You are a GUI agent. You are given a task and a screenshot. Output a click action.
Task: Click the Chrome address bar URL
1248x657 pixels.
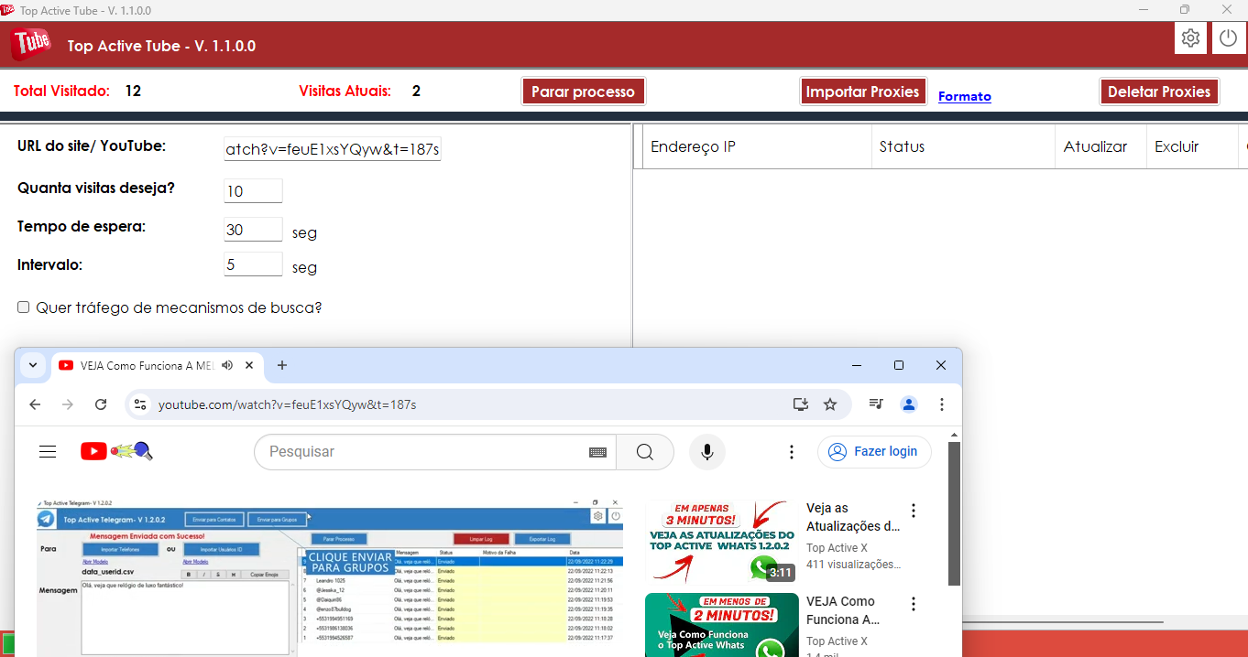click(287, 404)
